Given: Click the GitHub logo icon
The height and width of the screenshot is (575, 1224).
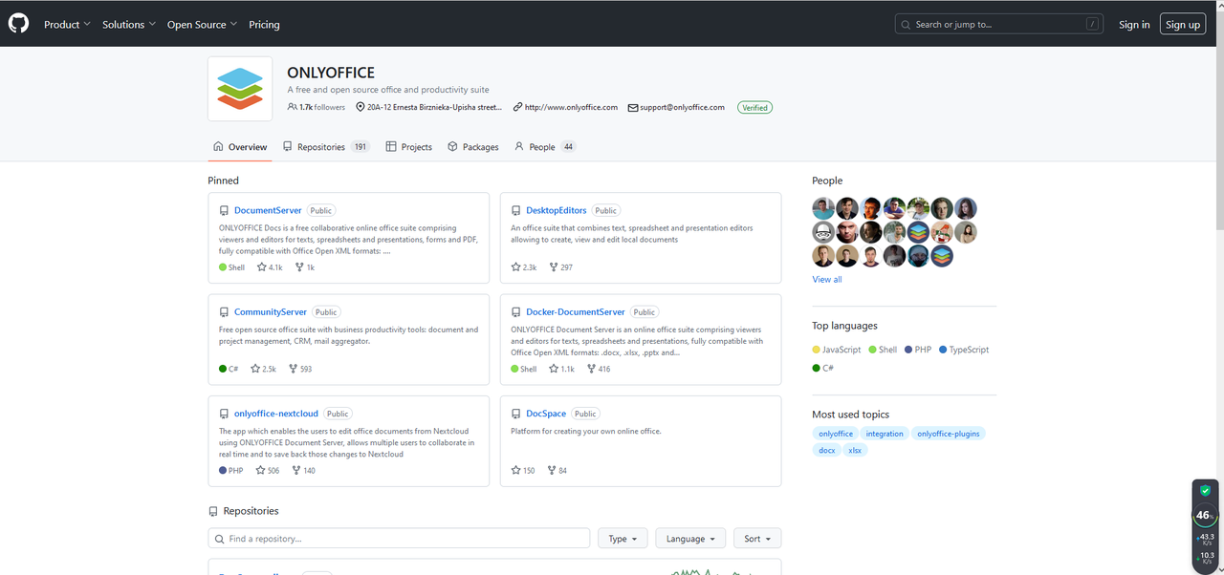Looking at the screenshot, I should coord(18,24).
